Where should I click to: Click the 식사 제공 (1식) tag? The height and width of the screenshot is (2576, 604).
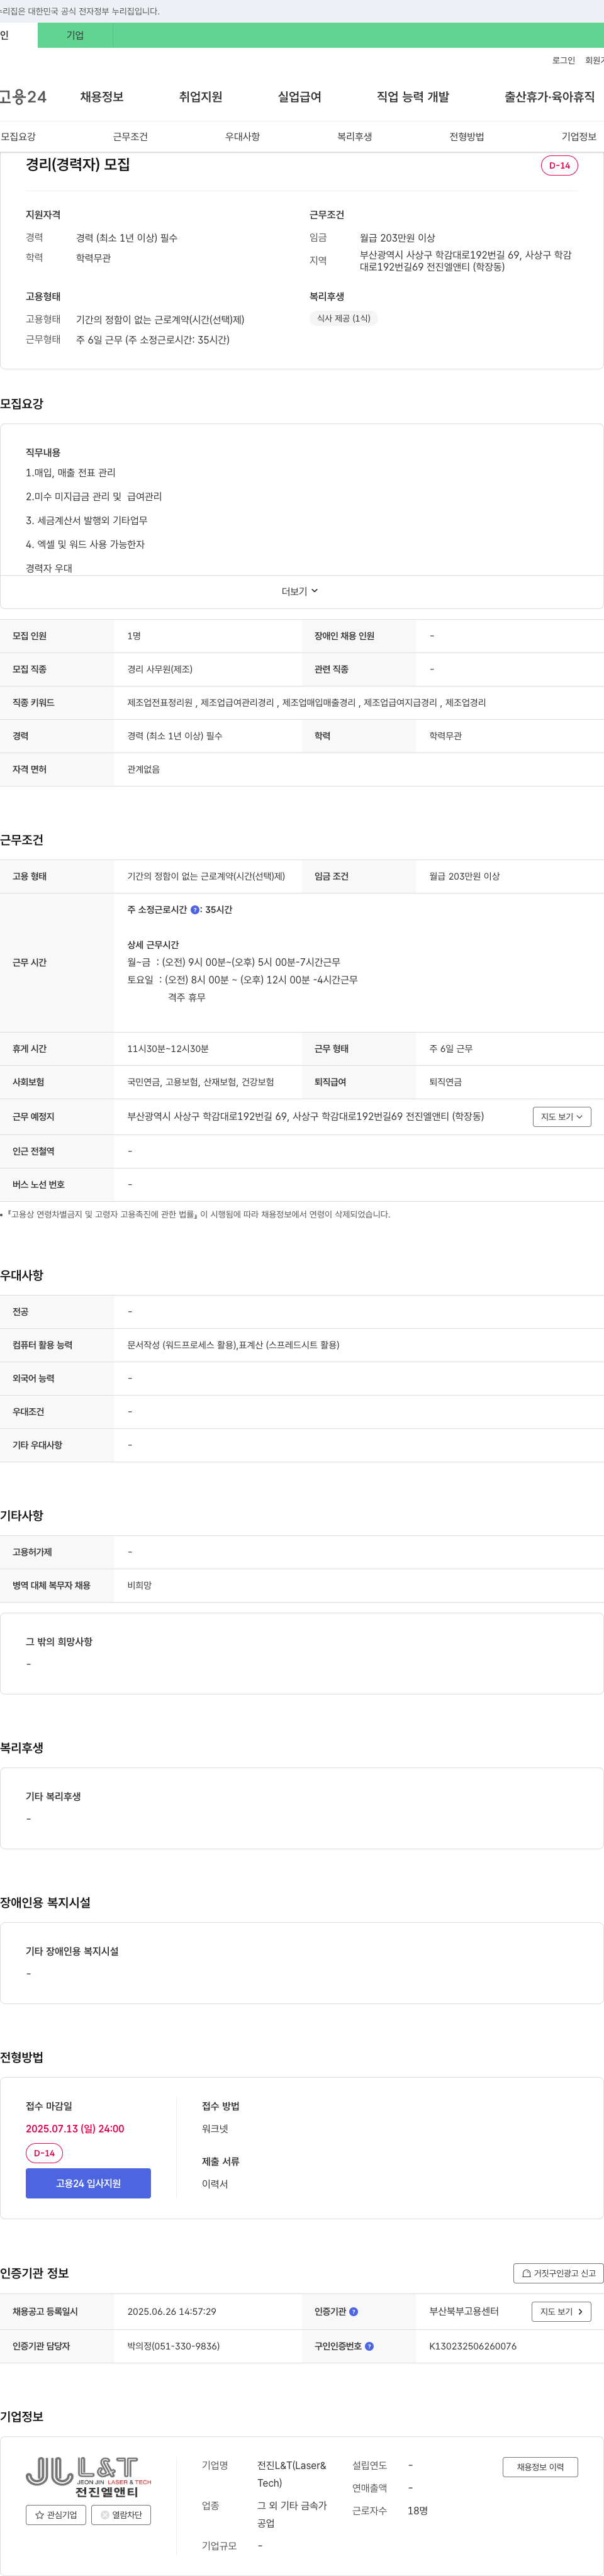[344, 319]
